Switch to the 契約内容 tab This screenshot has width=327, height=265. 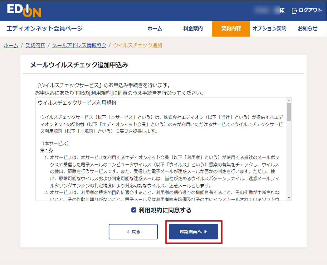pyautogui.click(x=231, y=28)
